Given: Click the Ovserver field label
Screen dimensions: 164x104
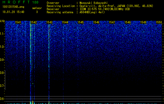Looking at the screenshot, I should coord(53,3).
